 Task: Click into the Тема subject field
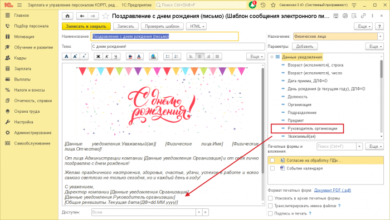click(x=178, y=46)
